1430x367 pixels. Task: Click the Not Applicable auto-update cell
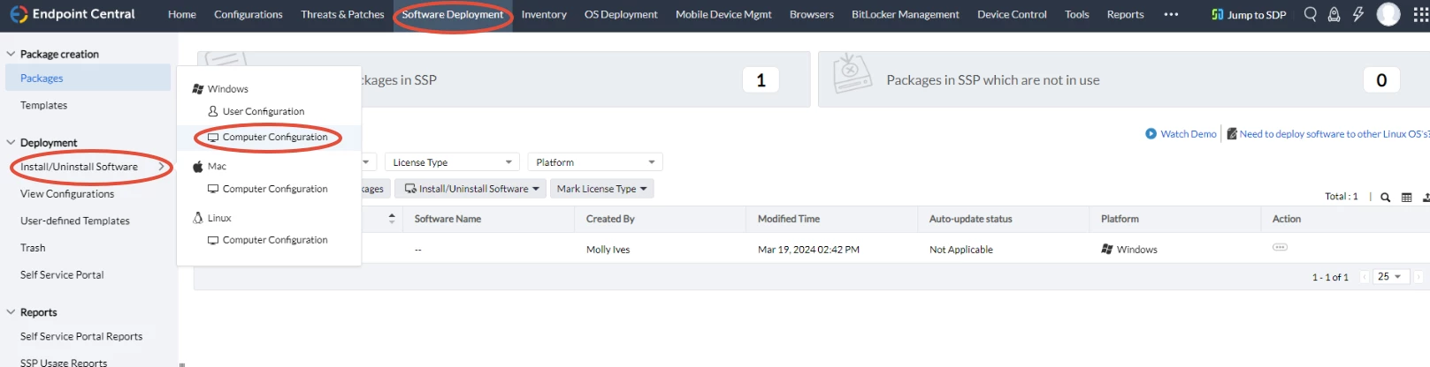tap(961, 250)
